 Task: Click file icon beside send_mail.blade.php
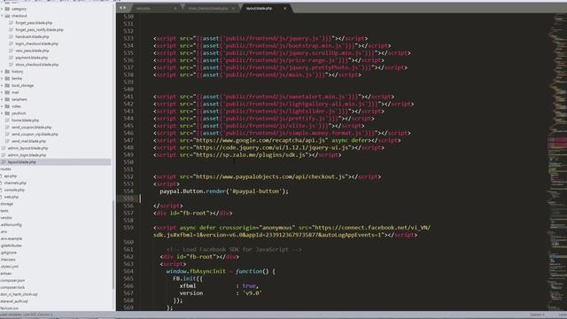7,141
